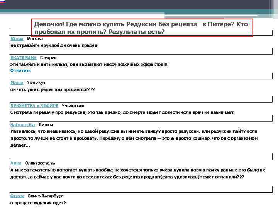
Task: Click comment 'а процесс худения идет?'
Action: pos(38,203)
